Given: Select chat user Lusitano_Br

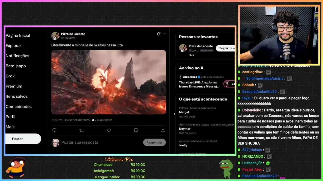Looking at the screenshot, I should click(x=253, y=163).
